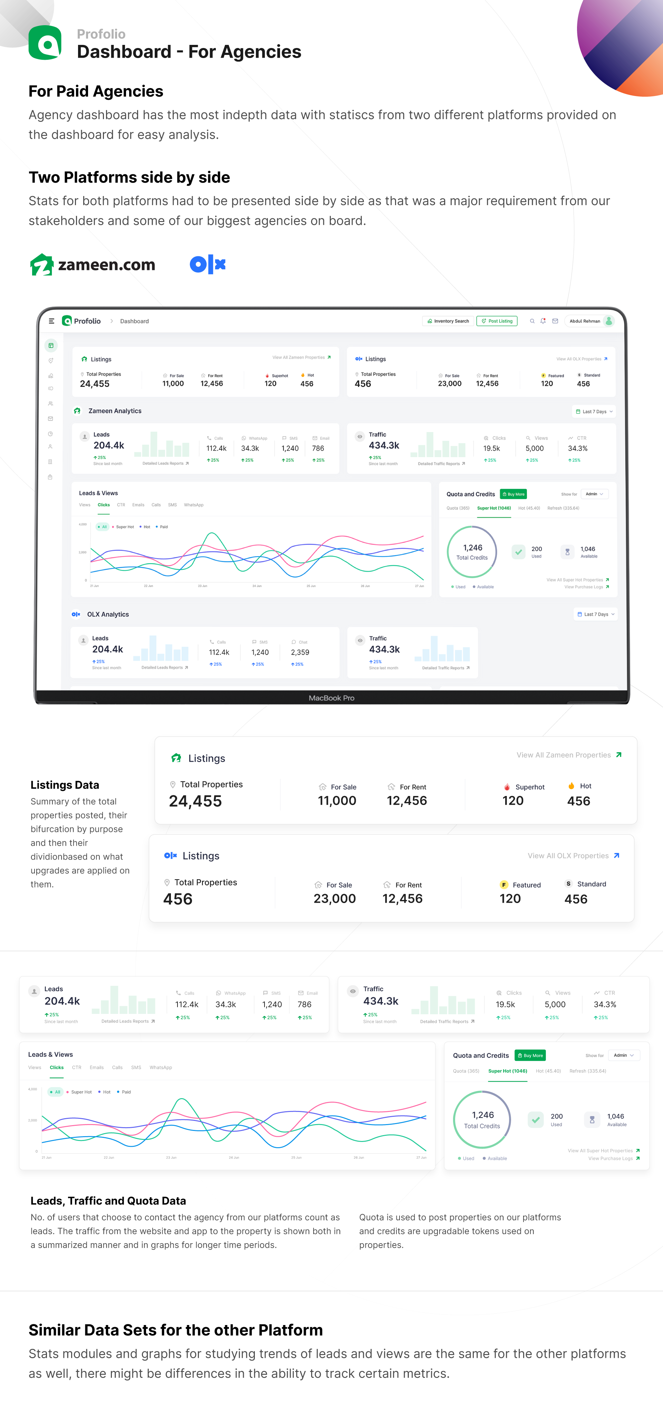
Task: Open the Quota (365) tab in enlarged Quota card
Action: [x=466, y=1071]
